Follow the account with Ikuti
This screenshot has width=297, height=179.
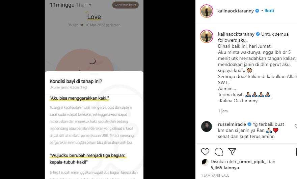269,10
